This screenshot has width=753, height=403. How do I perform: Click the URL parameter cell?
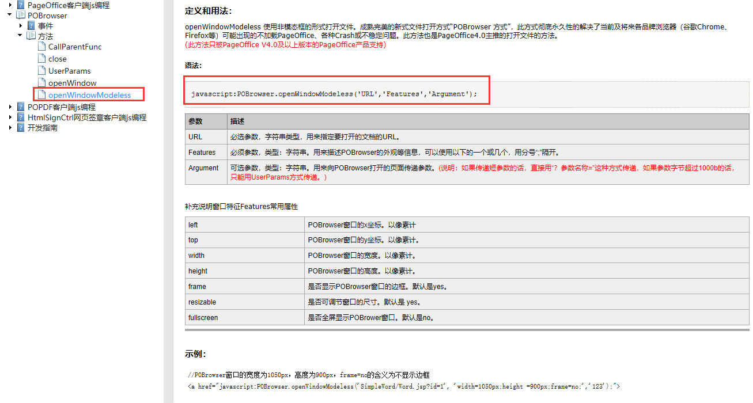(206, 137)
